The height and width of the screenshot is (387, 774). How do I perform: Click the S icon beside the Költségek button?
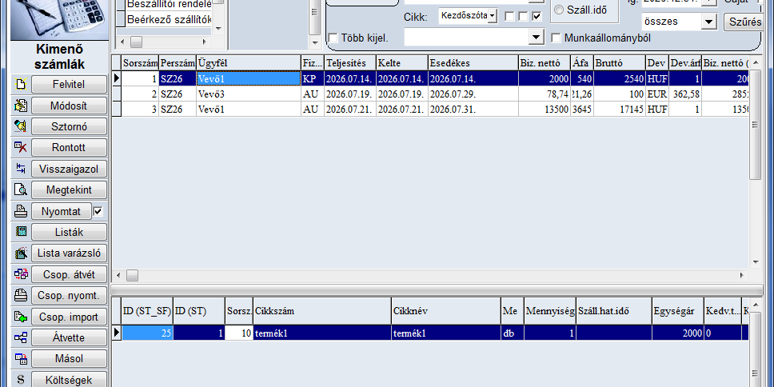click(20, 380)
